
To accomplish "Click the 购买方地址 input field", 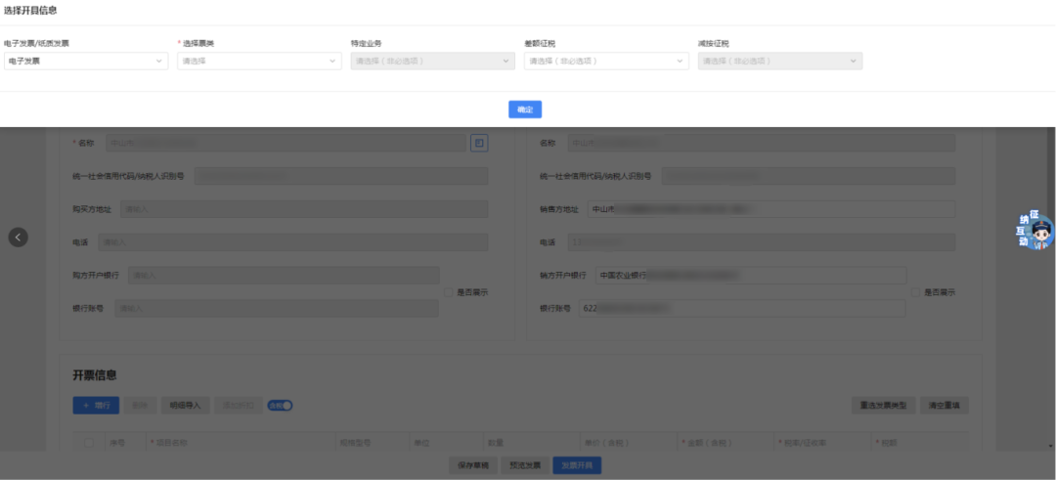I will 304,209.
